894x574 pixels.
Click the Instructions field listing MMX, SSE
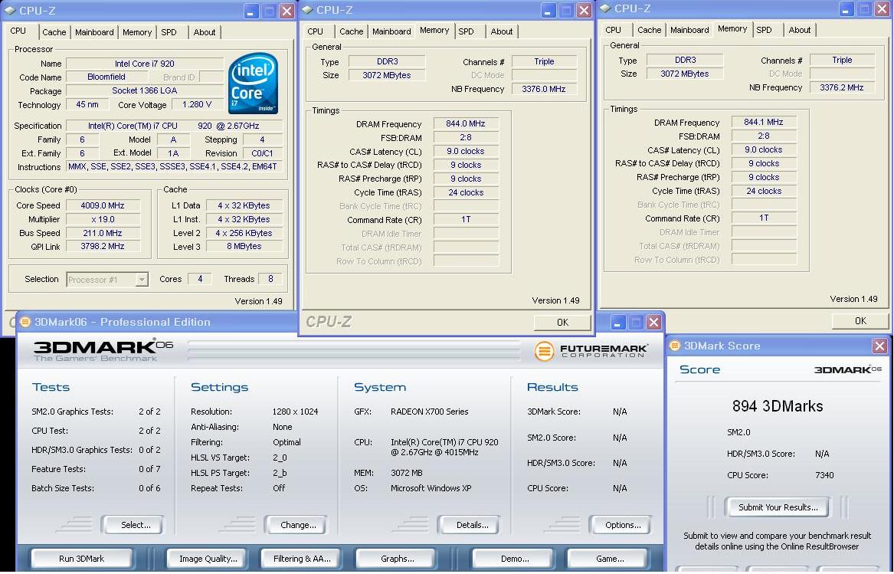175,166
